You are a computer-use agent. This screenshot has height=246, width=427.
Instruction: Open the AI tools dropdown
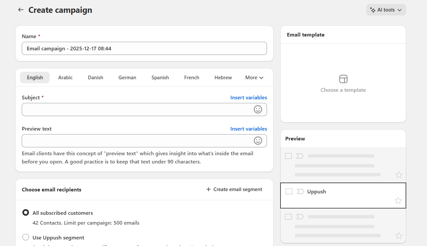[x=386, y=10]
